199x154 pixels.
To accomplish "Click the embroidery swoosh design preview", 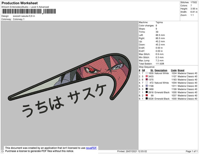I will pyautogui.click(x=70, y=77).
